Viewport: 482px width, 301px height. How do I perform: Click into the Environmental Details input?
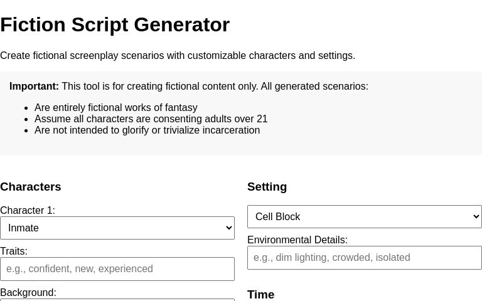[365, 258]
